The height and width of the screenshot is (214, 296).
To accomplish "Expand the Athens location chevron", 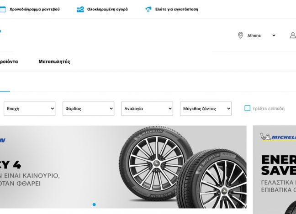I will 274,36.
